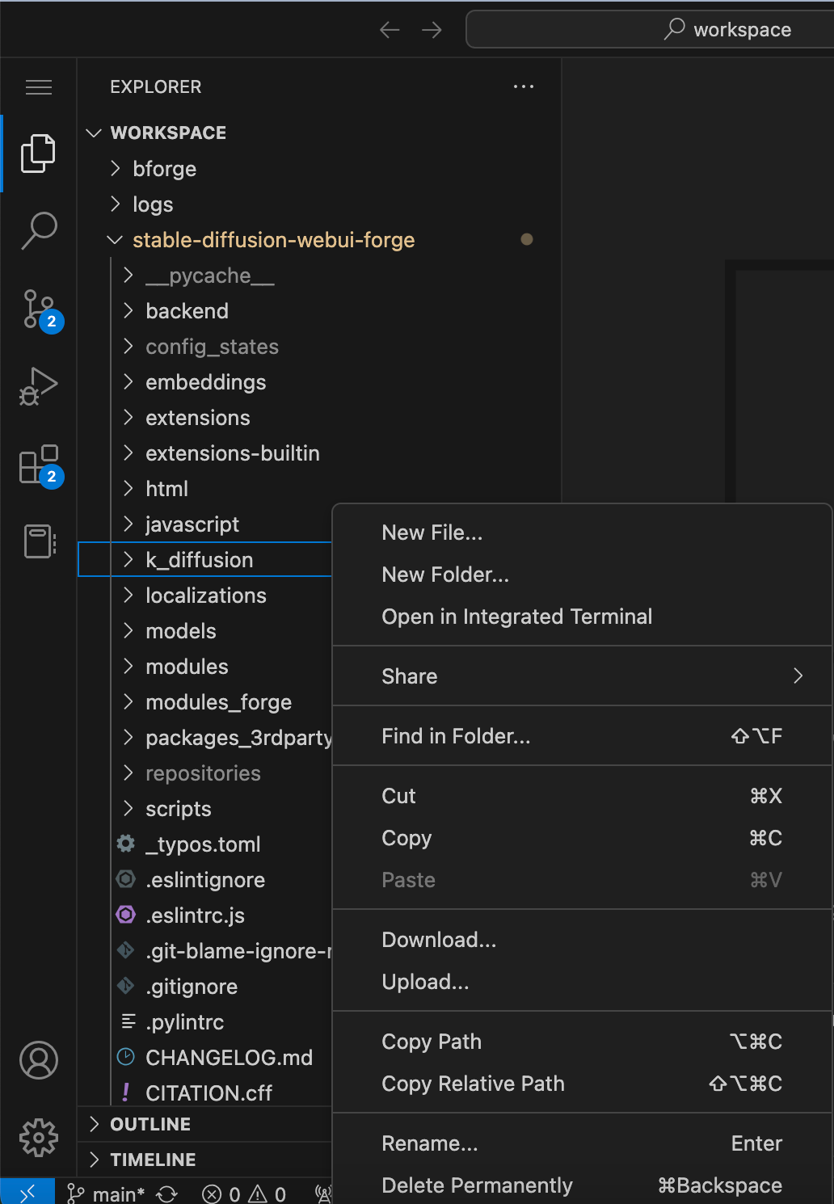Screen dimensions: 834x1204
Task: Choose New File... from context menu
Action: point(583,533)
